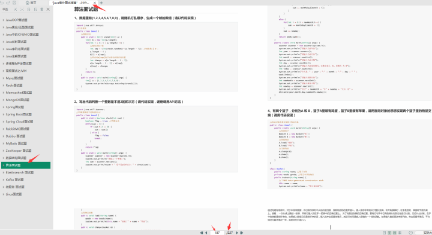Switch to single page view icon

(385, 233)
